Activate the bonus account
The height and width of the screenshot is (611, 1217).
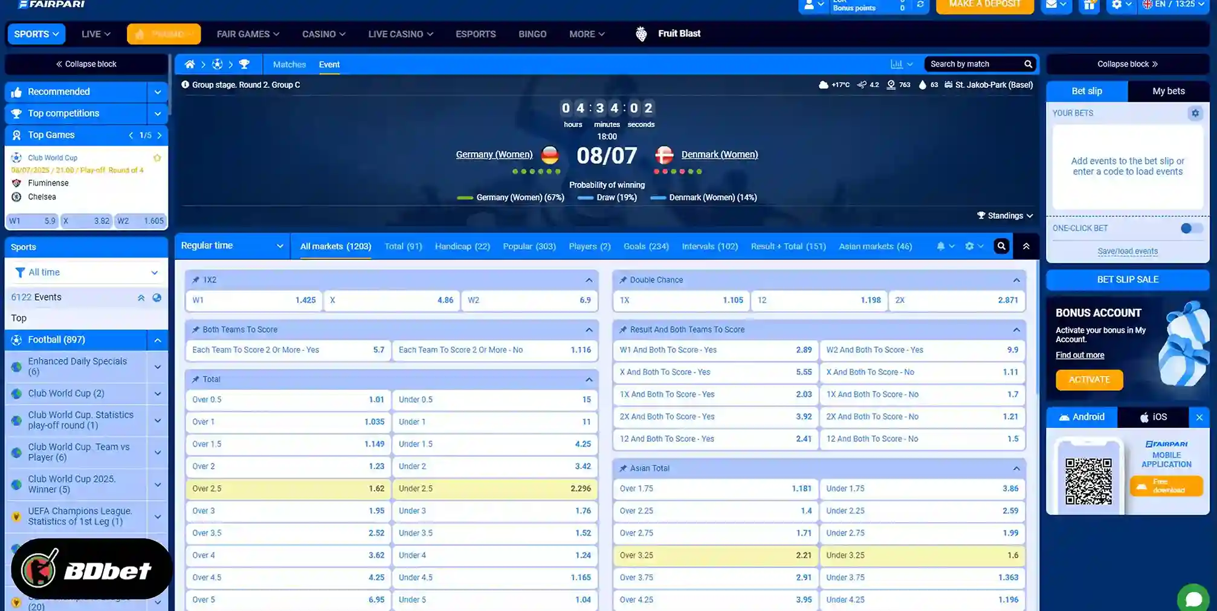[x=1089, y=380]
